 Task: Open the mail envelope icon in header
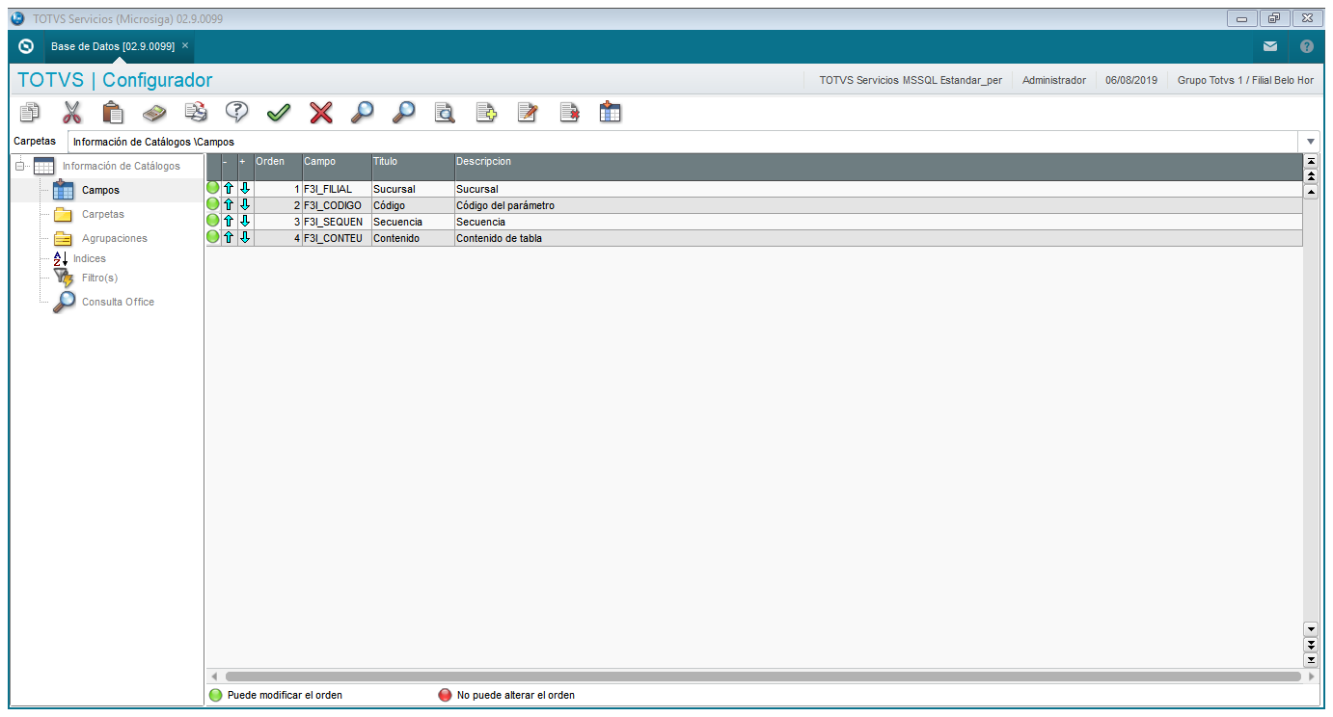[x=1270, y=46]
